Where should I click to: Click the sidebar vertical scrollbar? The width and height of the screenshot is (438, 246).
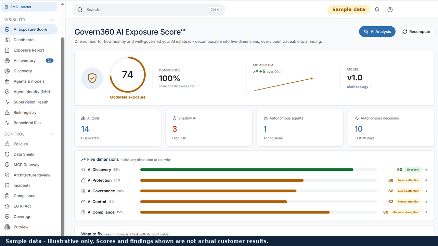coord(63,137)
